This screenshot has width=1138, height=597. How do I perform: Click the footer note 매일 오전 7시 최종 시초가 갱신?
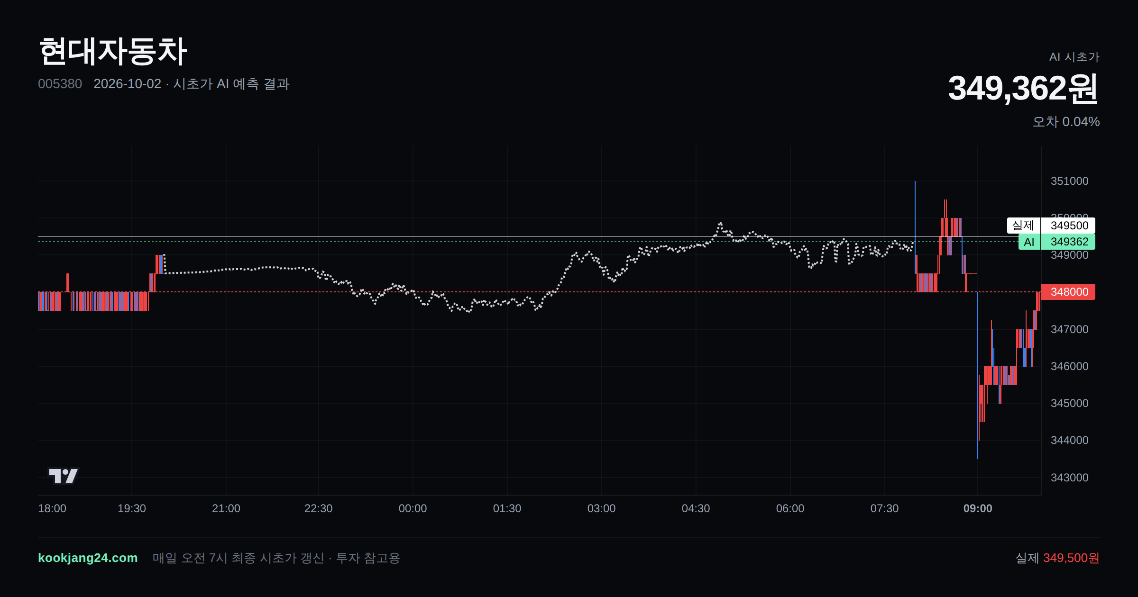238,558
